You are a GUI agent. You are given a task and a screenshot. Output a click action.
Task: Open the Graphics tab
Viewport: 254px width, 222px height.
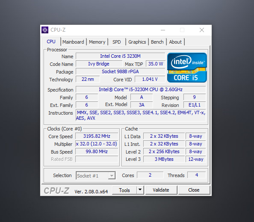pyautogui.click(x=137, y=42)
